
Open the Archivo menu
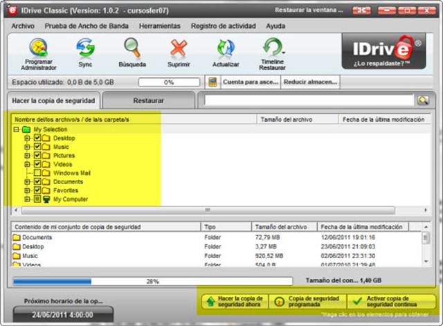click(x=23, y=26)
